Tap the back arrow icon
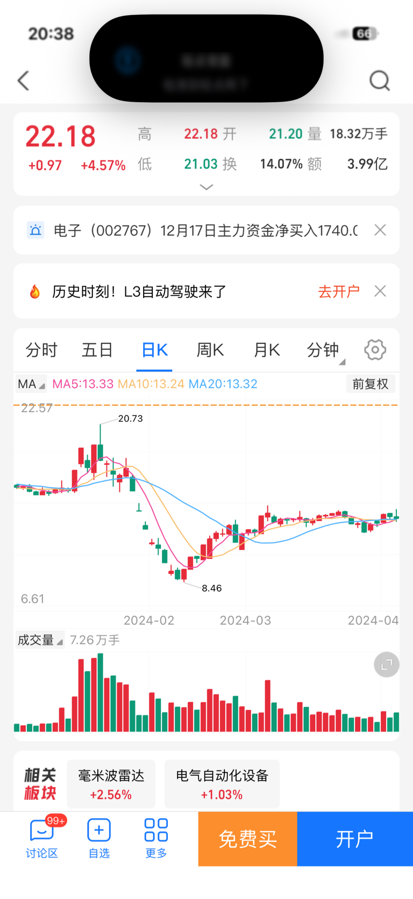Screen dimensions: 413x899 click(23, 81)
